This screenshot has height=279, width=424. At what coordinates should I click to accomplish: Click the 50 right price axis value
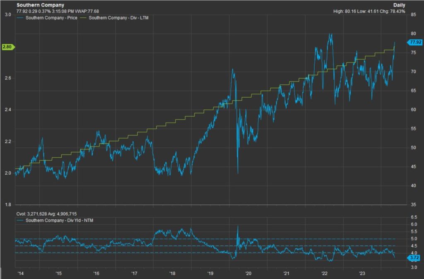414,148
